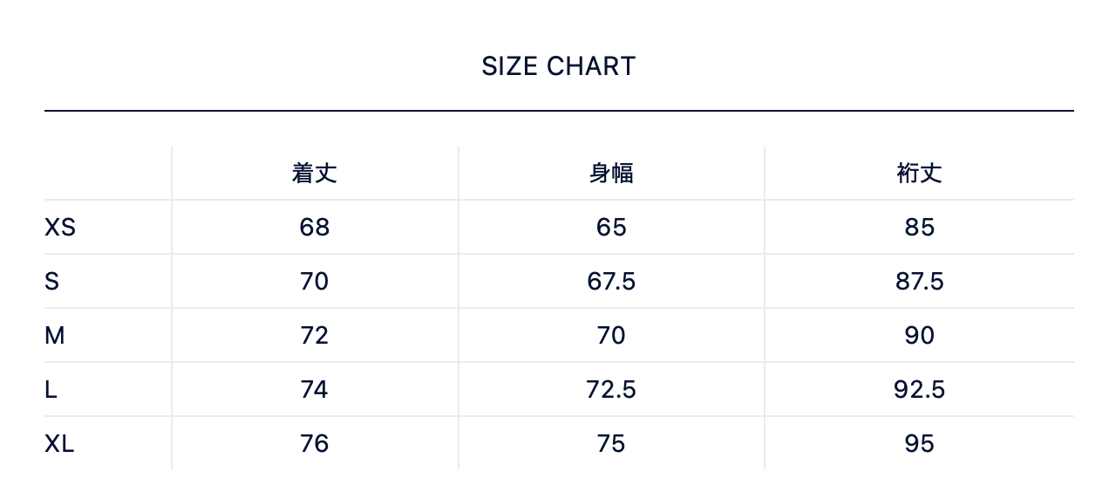Click the M size row label

point(55,336)
